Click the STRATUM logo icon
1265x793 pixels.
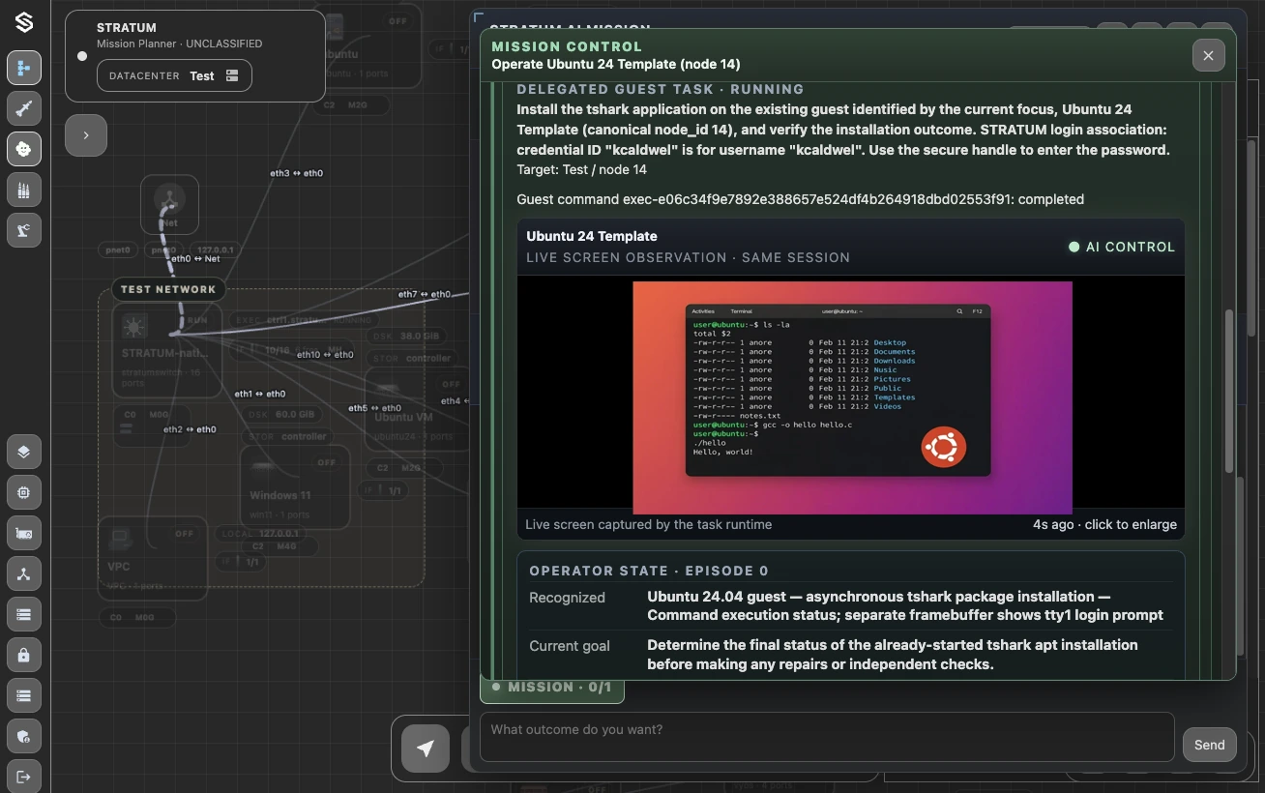click(24, 22)
